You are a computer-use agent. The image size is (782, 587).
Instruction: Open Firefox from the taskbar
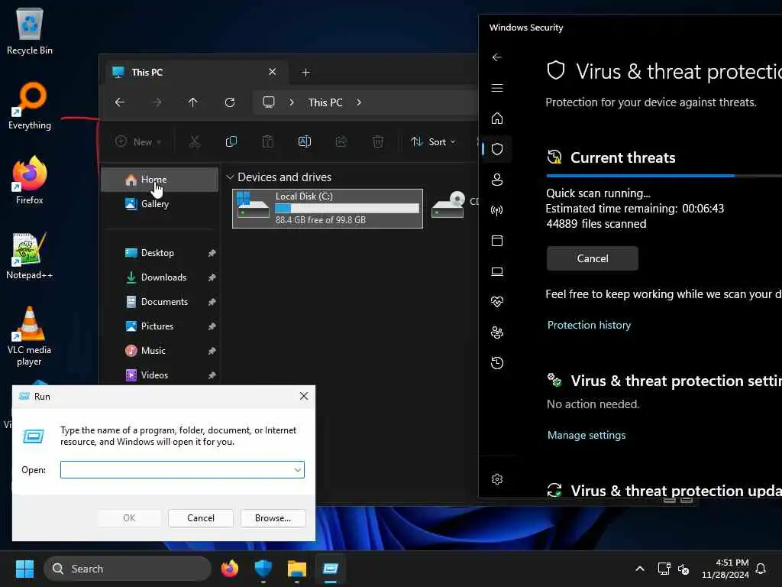[229, 569]
